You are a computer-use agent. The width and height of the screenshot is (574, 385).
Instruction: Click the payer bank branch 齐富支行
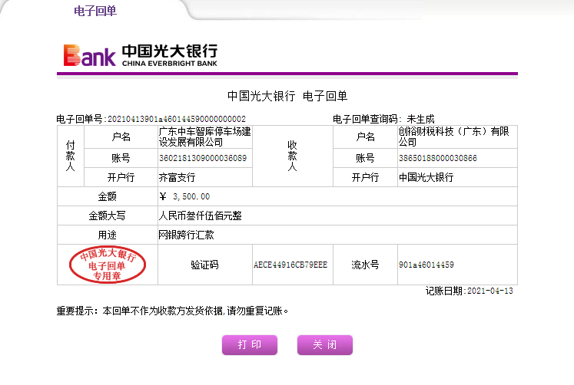tap(178, 177)
